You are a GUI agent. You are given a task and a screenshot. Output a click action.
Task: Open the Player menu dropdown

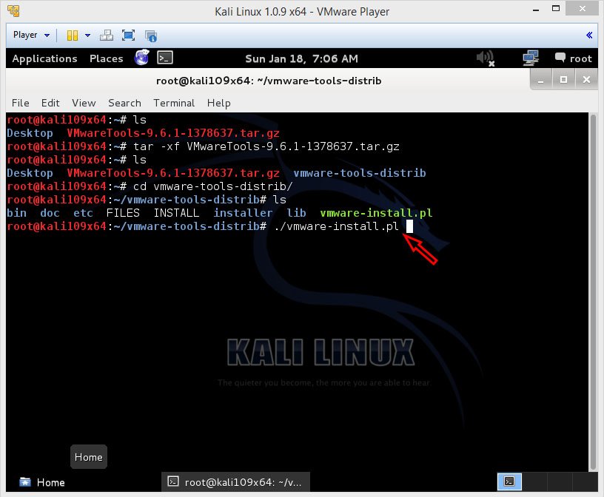pos(31,35)
